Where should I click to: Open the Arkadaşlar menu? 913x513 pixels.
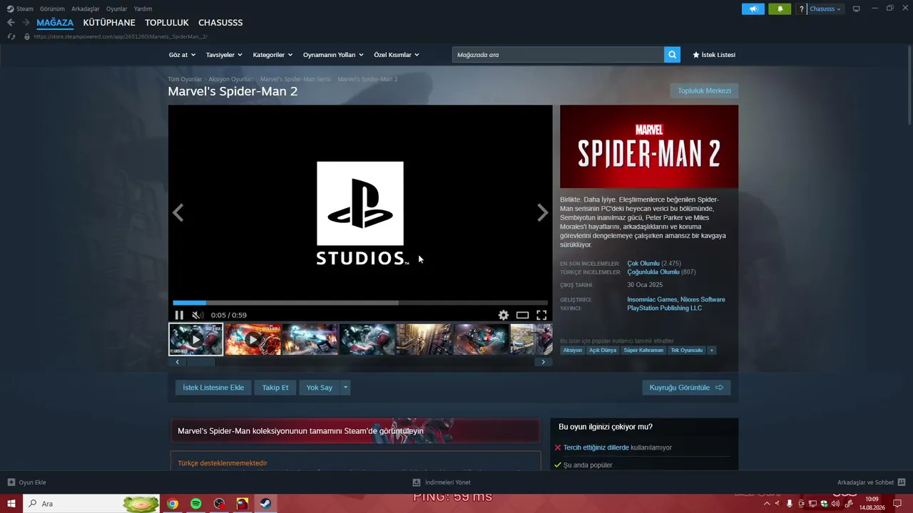pos(86,9)
